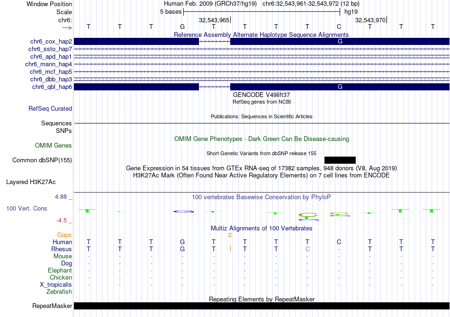
Task: Click the 32,543,970 coordinate marker
Action: pos(370,20)
